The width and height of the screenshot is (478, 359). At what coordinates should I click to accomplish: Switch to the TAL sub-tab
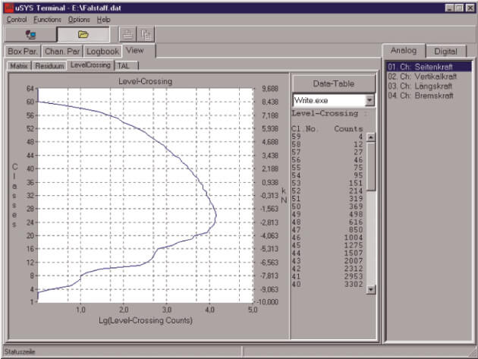124,66
